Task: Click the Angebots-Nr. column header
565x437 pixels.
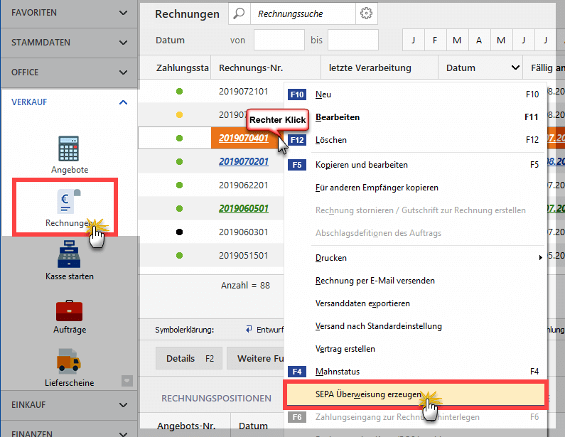Action: [x=186, y=426]
